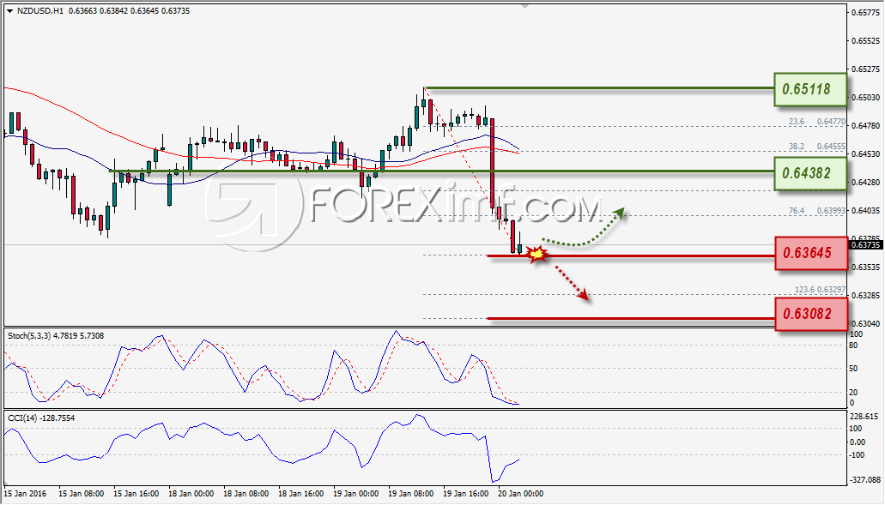
Task: Select the 18 Jan 08:00 time label
Action: [x=246, y=493]
